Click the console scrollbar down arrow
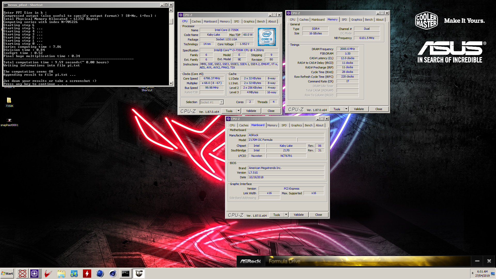The image size is (496, 279). point(171,83)
